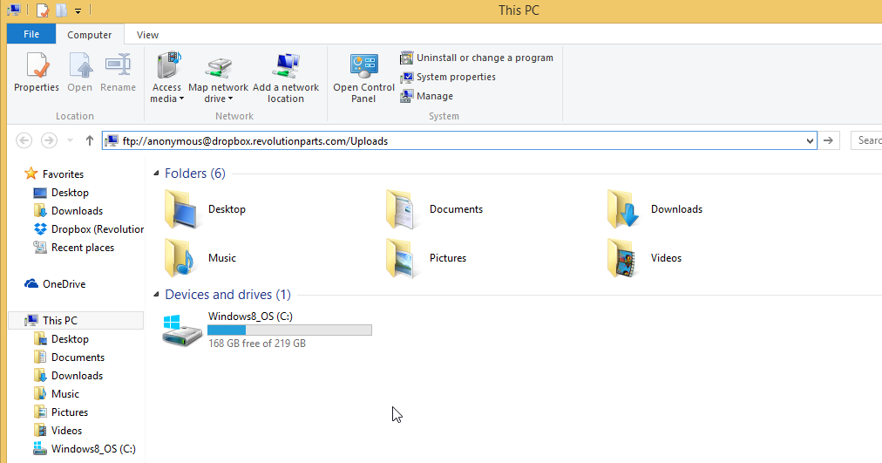Click the Go to arrow button
The width and height of the screenshot is (882, 463).
(x=828, y=140)
